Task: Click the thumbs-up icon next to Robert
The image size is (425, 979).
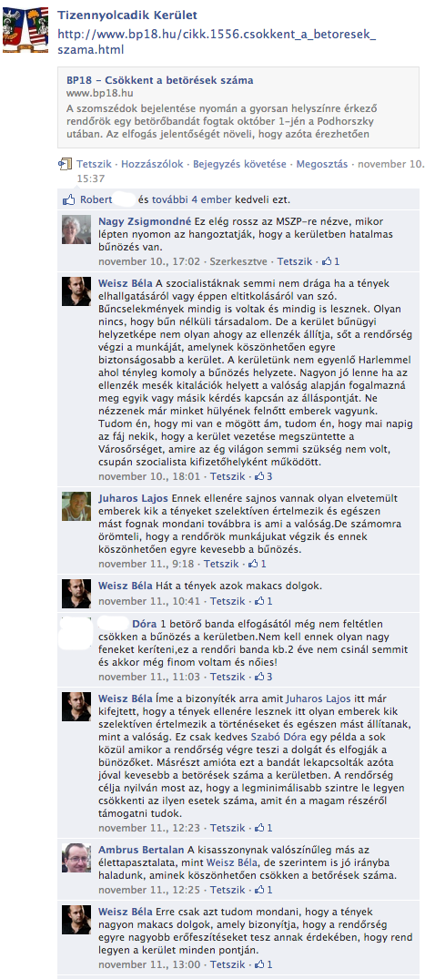Action: click(69, 199)
